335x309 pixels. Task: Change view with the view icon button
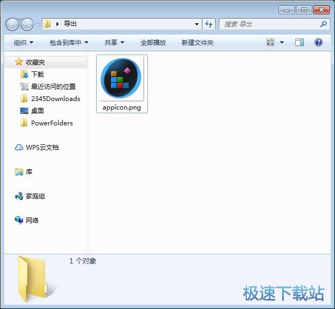270,42
